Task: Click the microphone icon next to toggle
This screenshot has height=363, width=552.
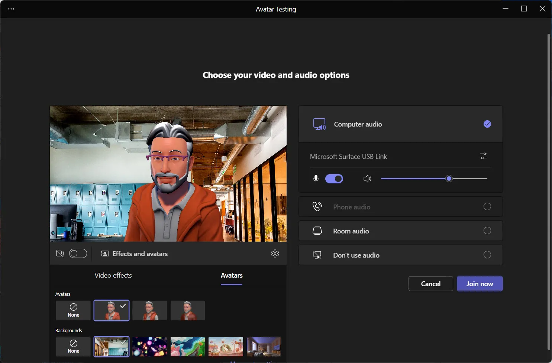Action: point(316,179)
